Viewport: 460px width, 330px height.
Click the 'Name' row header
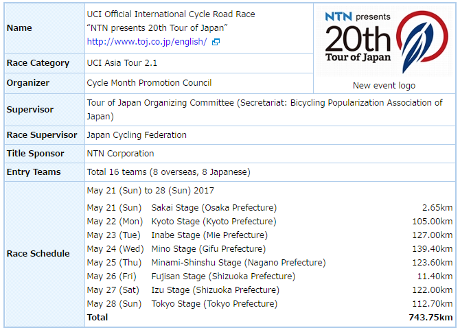(19, 28)
